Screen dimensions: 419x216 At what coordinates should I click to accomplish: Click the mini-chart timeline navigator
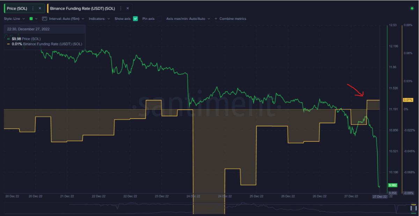(209, 208)
